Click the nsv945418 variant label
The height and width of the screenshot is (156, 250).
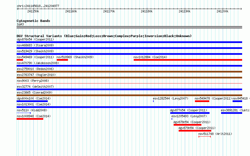[x=240, y=98]
